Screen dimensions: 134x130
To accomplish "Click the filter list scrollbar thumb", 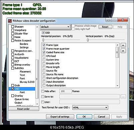I will pos(37,79).
